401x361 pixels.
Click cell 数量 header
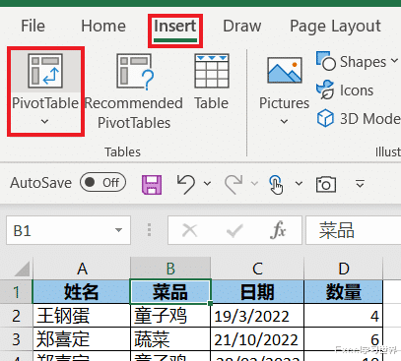pos(344,292)
